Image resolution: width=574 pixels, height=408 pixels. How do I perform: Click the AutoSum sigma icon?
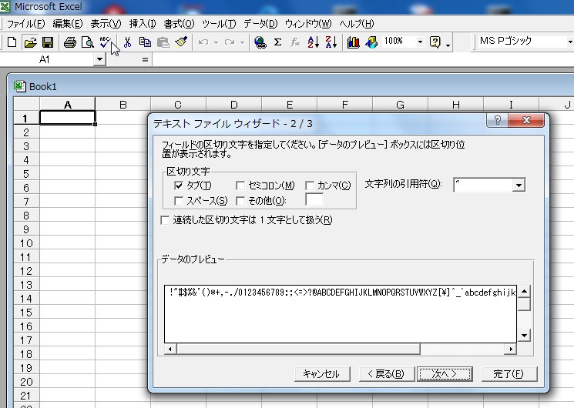(278, 42)
